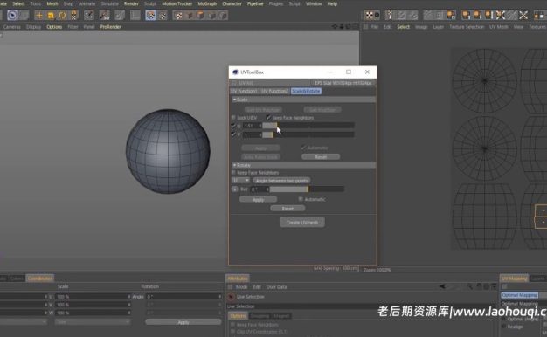Open the User Data menu in Attributes

pyautogui.click(x=277, y=287)
